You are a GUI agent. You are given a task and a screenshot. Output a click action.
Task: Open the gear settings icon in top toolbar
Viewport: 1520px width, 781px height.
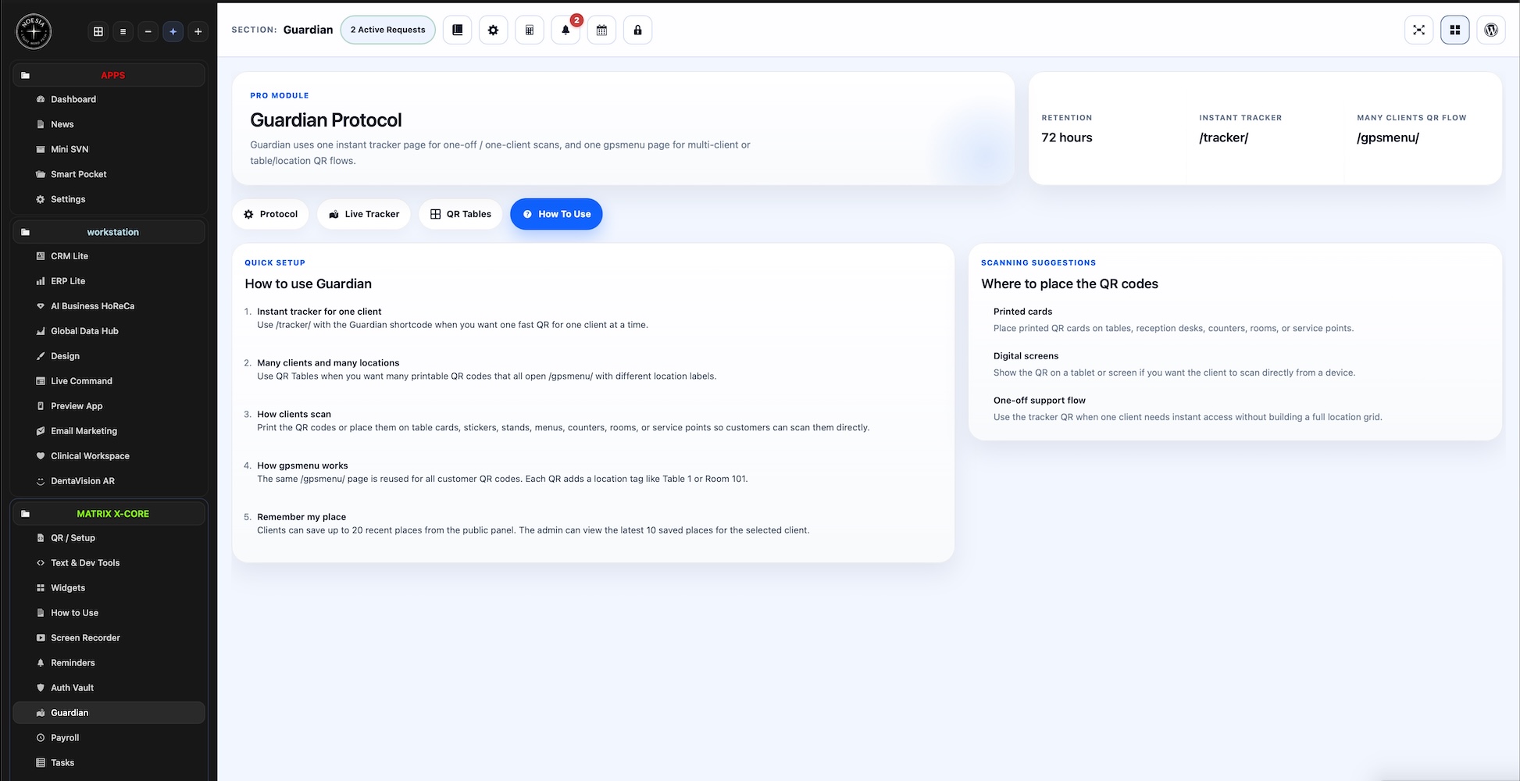(x=493, y=30)
